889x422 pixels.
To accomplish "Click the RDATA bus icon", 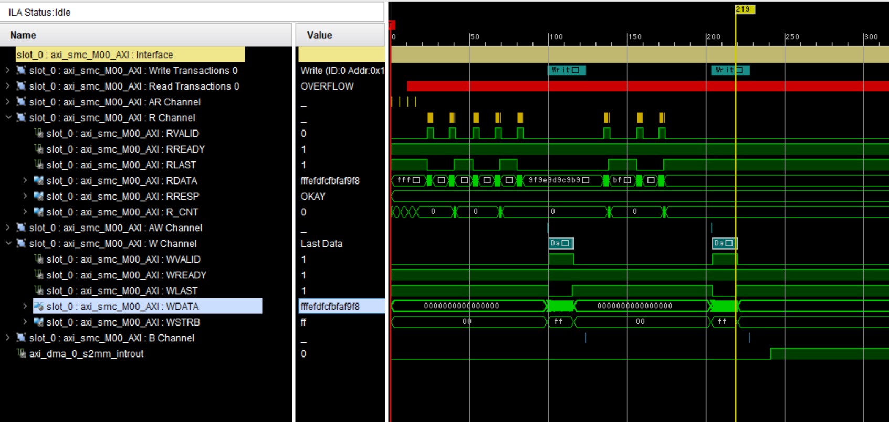I will point(38,180).
